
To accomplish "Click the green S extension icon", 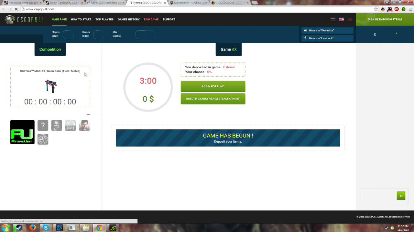I will [403, 9].
